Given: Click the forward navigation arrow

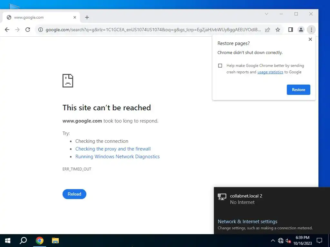Looking at the screenshot, I should [17, 30].
